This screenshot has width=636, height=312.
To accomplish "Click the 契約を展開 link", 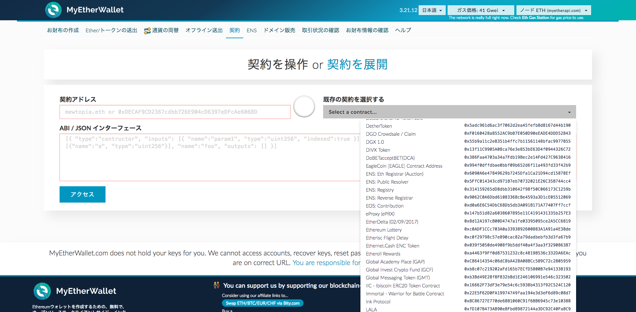I will coord(357,65).
